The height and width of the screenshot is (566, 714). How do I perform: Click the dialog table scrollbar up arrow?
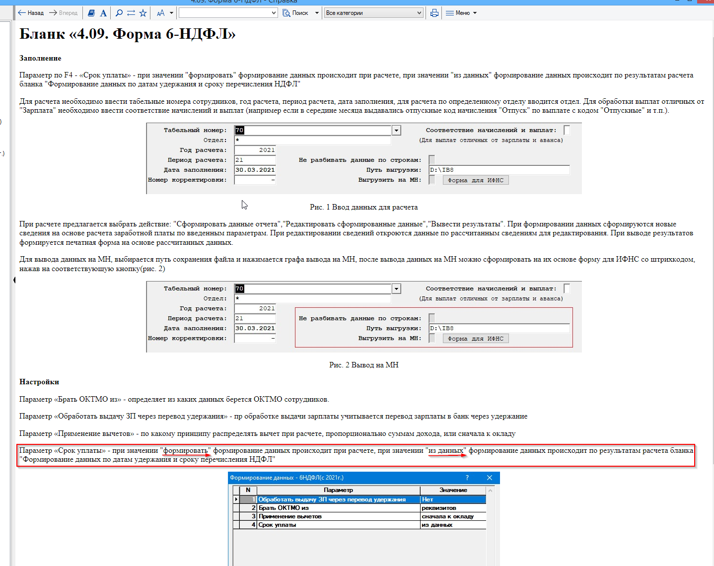point(491,491)
